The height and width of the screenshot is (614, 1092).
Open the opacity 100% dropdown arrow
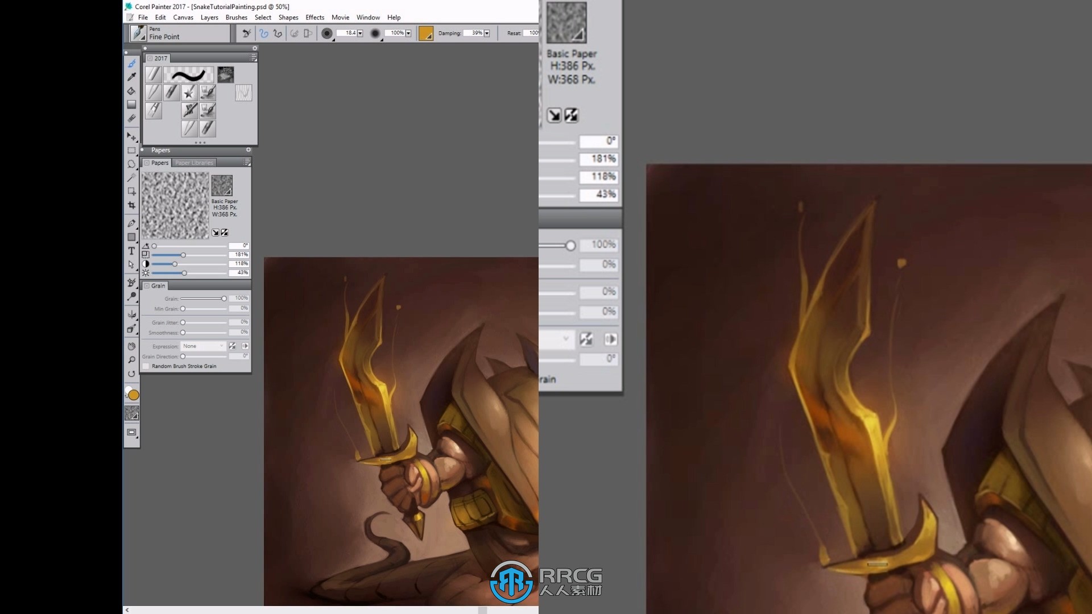(408, 33)
